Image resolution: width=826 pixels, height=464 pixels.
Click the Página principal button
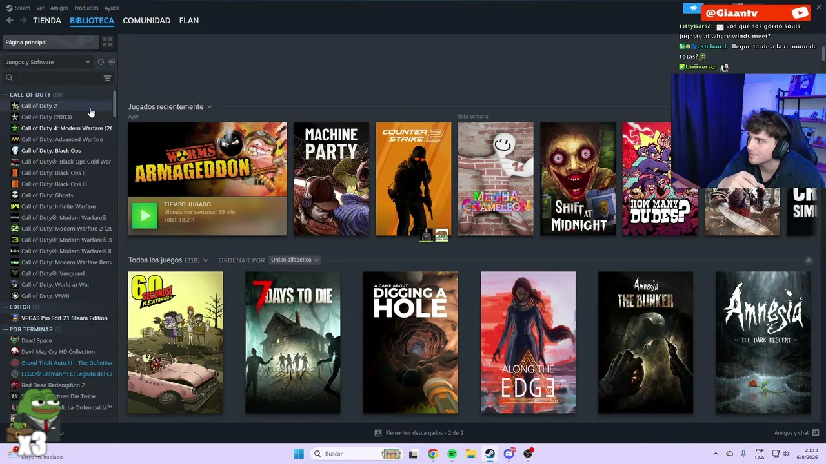pos(50,42)
